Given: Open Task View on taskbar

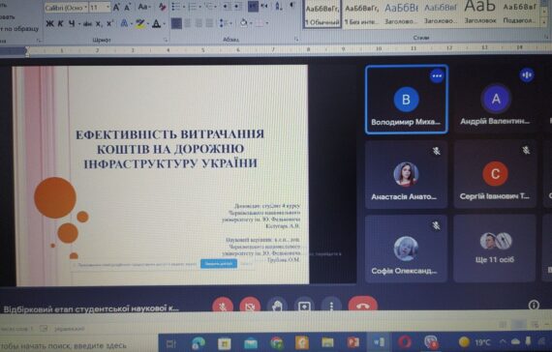Looking at the screenshot, I should 171,343.
